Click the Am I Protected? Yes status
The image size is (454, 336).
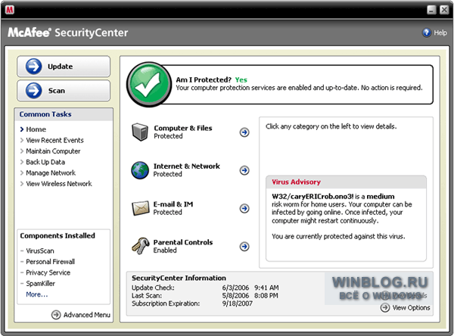coord(212,79)
